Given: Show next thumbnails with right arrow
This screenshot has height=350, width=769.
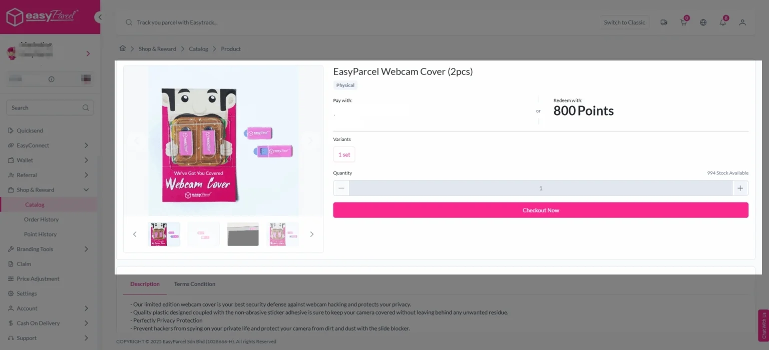Looking at the screenshot, I should (x=312, y=234).
